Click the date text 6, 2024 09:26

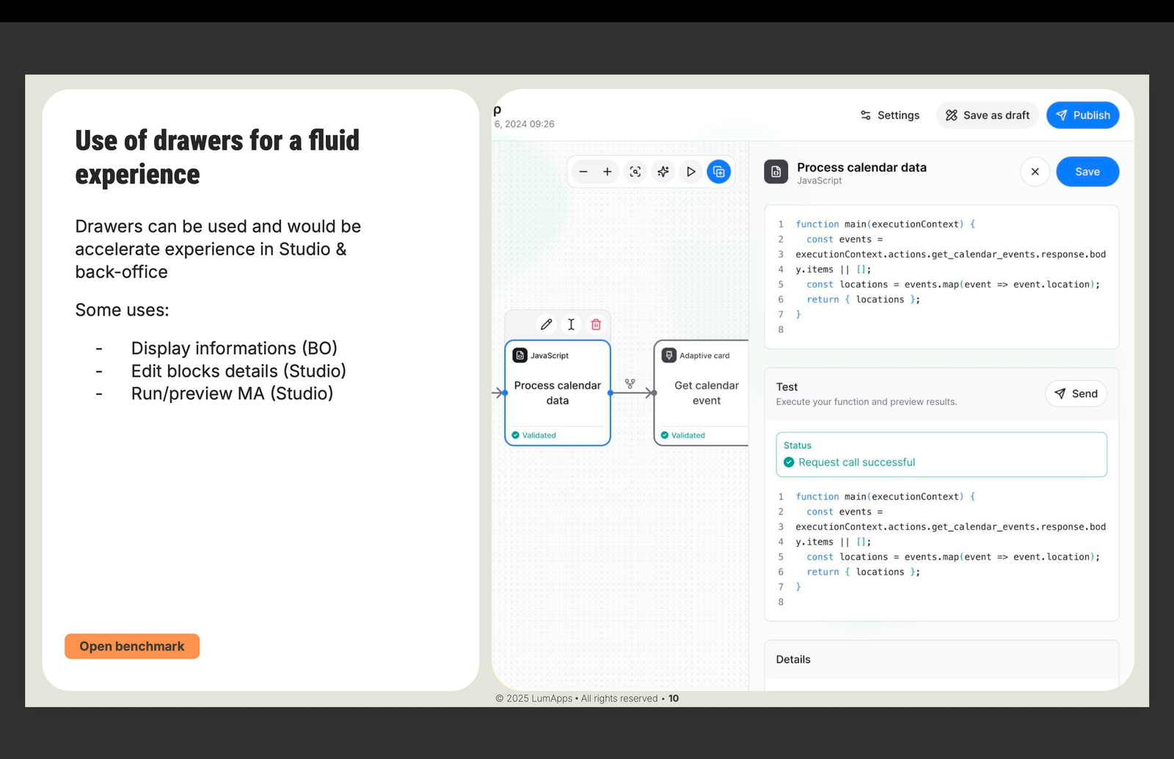tap(524, 124)
